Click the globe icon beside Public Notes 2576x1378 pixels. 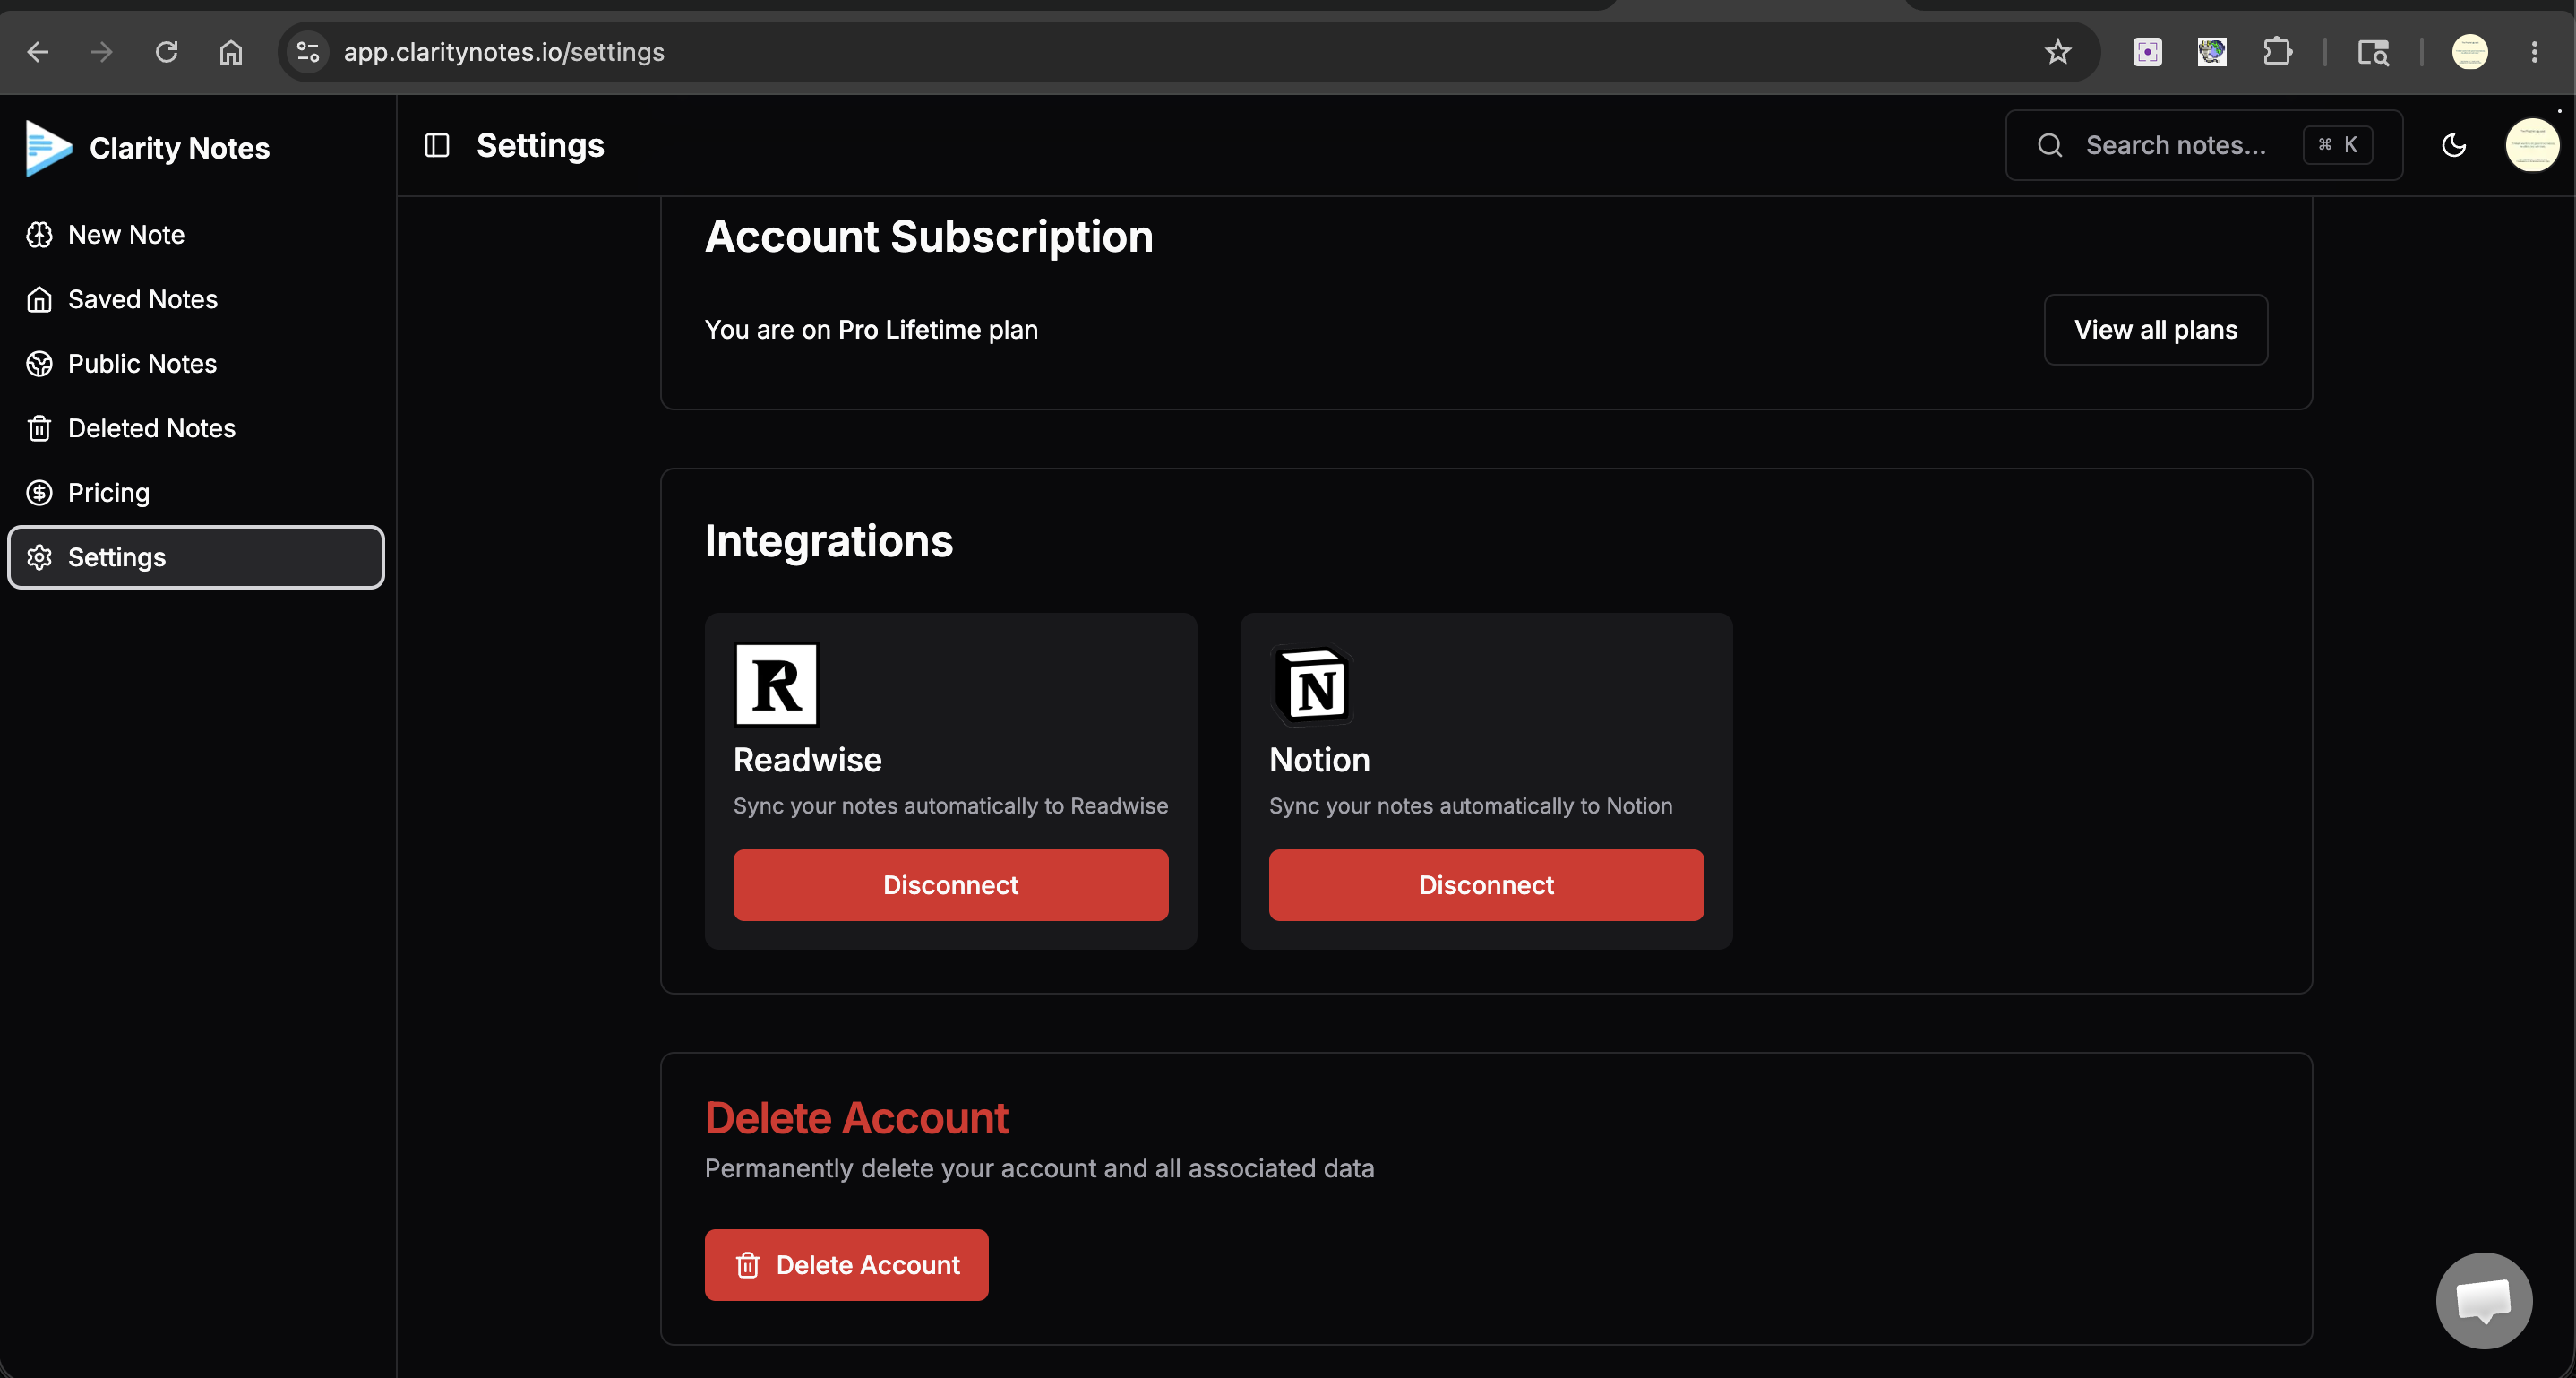coord(39,364)
